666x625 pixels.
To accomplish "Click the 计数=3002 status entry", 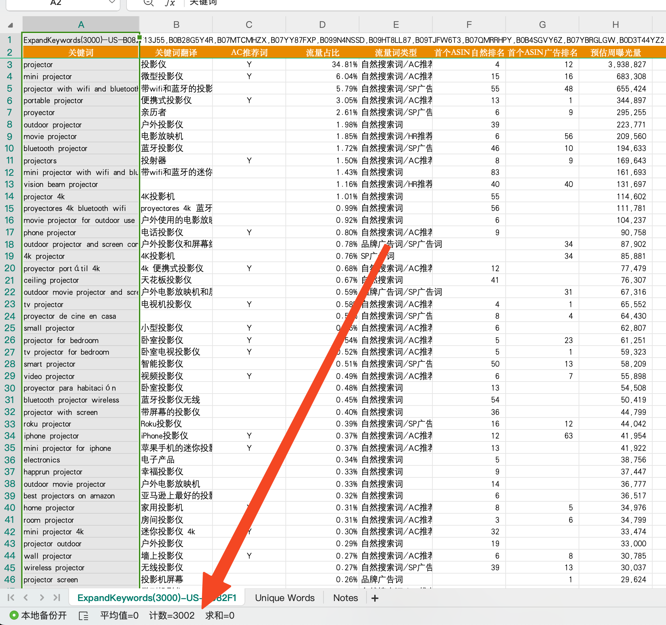I will coord(172,615).
